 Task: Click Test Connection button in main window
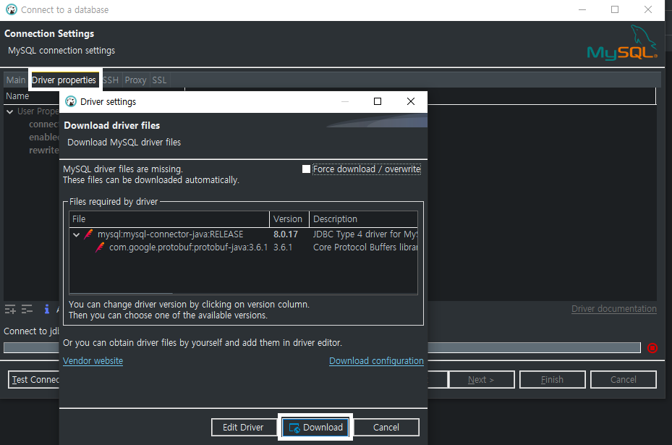[34, 379]
